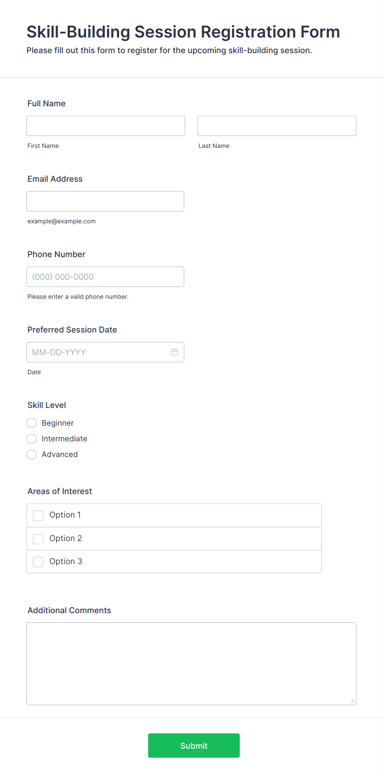Select the Beginner skill level
Image resolution: width=383 pixels, height=778 pixels.
(x=31, y=423)
